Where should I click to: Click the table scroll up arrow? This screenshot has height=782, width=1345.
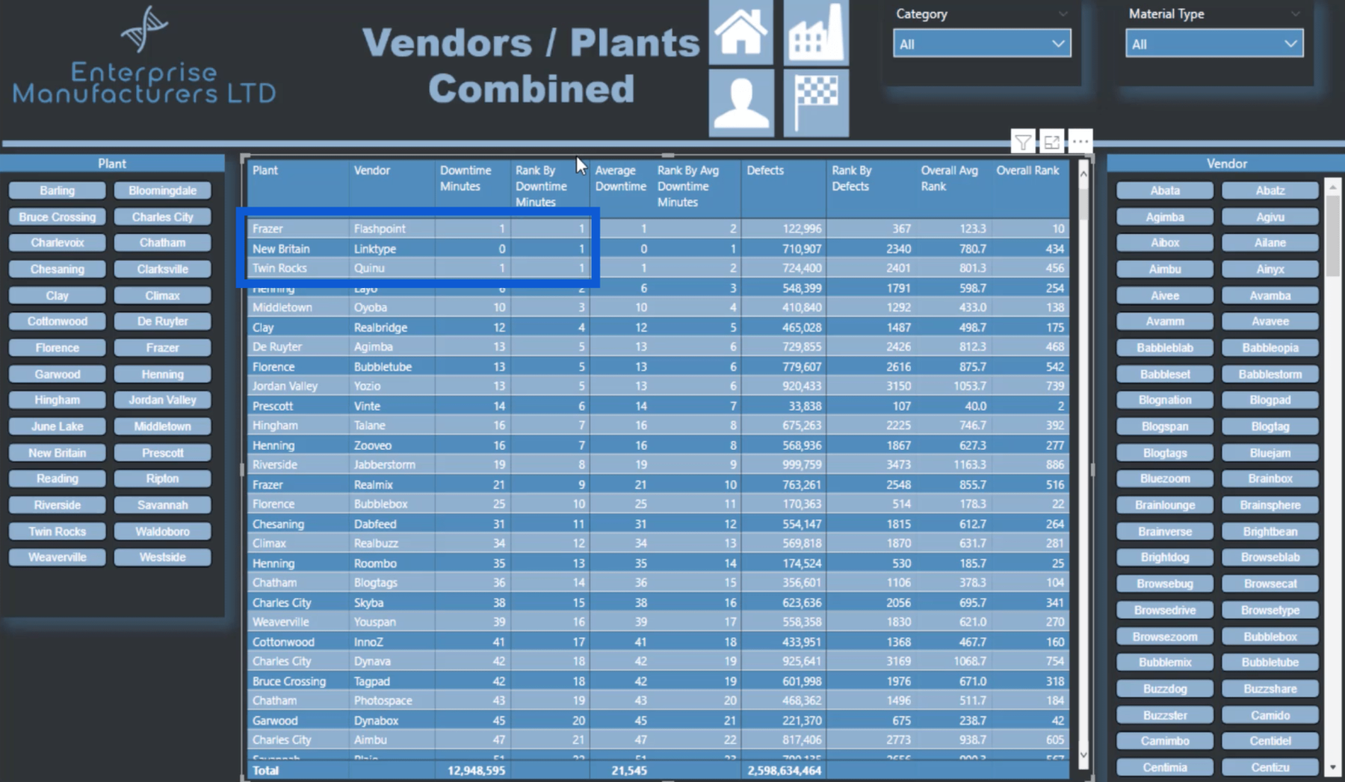[x=1083, y=172]
